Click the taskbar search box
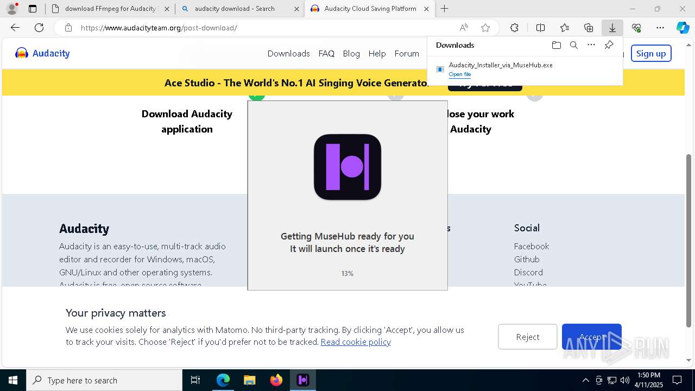Image resolution: width=695 pixels, height=391 pixels. click(x=104, y=380)
